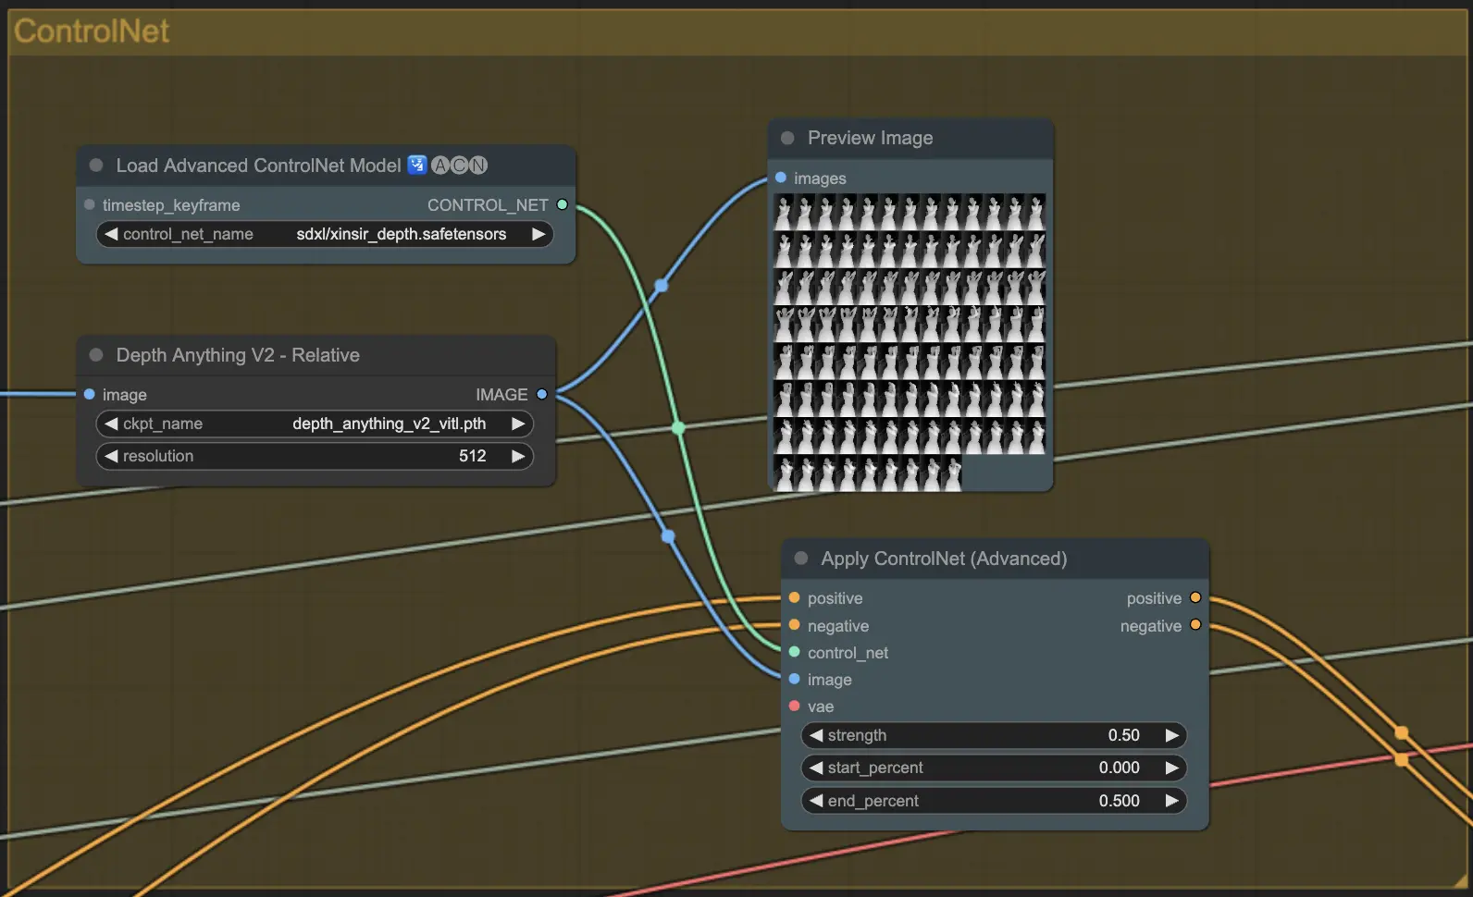This screenshot has height=897, width=1473.
Task: Click the Load Advanced ControlNet Model node title
Action: (258, 166)
